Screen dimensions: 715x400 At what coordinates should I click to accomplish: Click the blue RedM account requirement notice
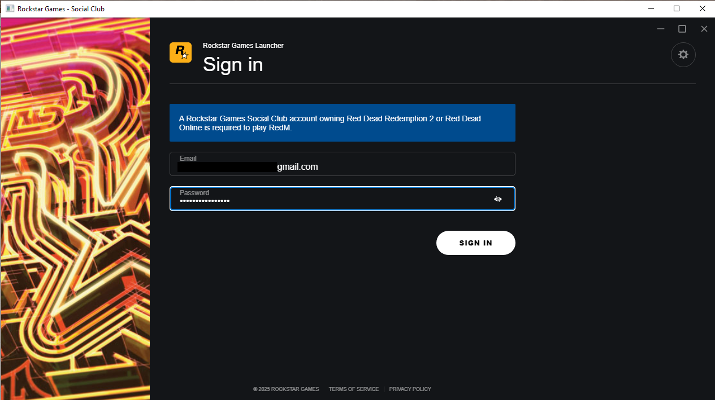click(342, 122)
